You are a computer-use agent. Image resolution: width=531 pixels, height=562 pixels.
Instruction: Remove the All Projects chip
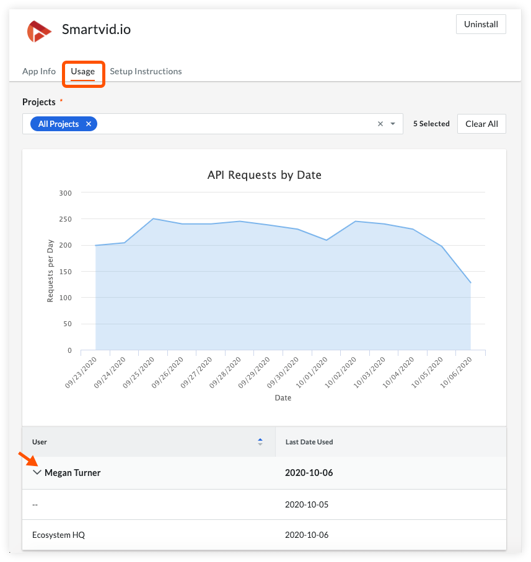pos(89,124)
